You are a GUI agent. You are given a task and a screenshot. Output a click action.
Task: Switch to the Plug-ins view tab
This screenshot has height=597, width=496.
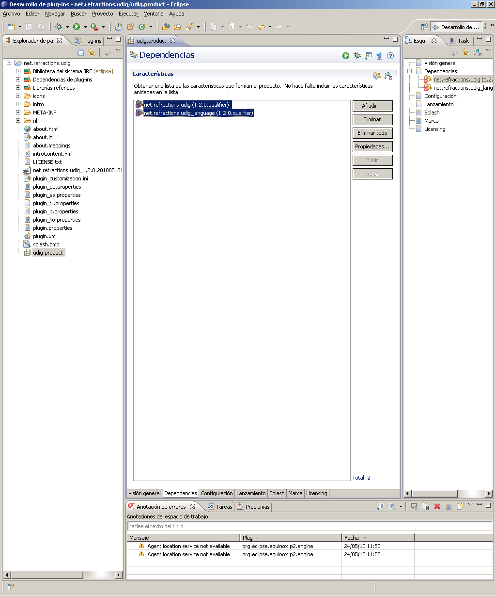[x=88, y=41]
